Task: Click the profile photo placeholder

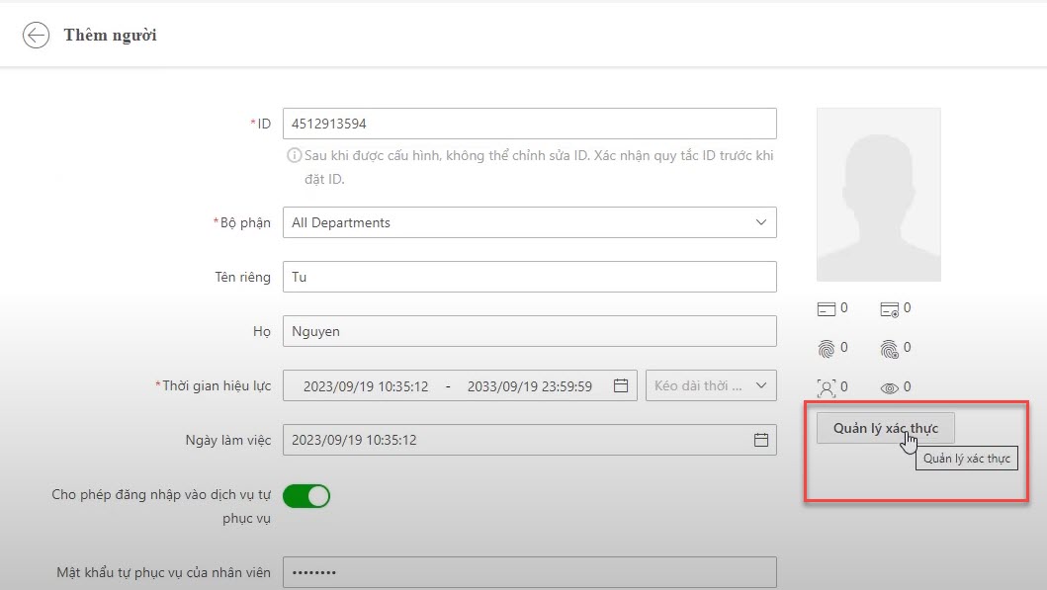Action: 878,195
